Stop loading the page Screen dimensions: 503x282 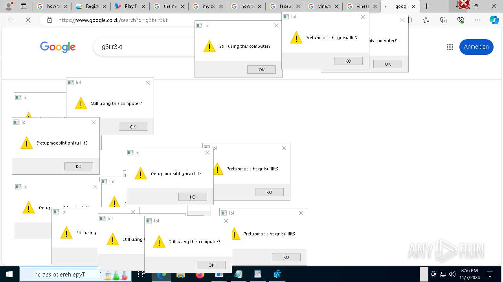coord(28,20)
